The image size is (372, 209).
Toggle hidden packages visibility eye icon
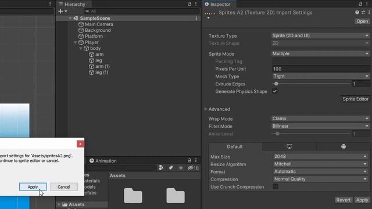[x=193, y=168]
